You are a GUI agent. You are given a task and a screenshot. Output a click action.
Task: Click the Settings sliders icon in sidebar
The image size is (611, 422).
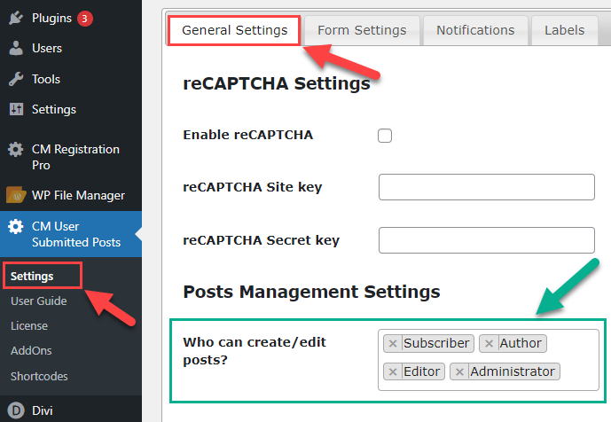click(16, 109)
